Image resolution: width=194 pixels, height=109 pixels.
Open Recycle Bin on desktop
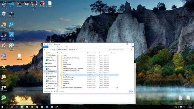click(4, 15)
